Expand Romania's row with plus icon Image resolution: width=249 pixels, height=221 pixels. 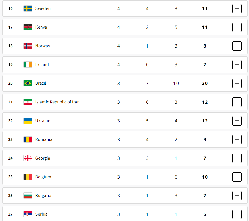(x=237, y=139)
